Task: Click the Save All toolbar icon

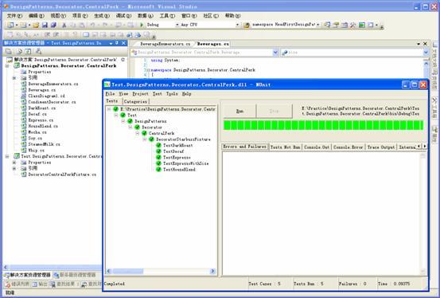Action: tap(53, 25)
